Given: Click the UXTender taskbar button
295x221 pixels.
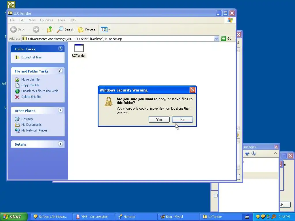Looking at the screenshot, I should point(220,217).
